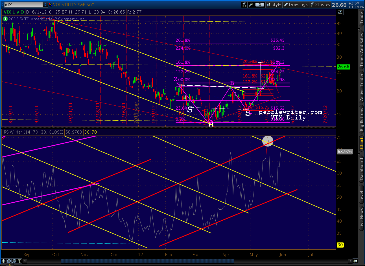Open the Style dropdown menu
Screen dimensions: 365x266
click(x=274, y=5)
